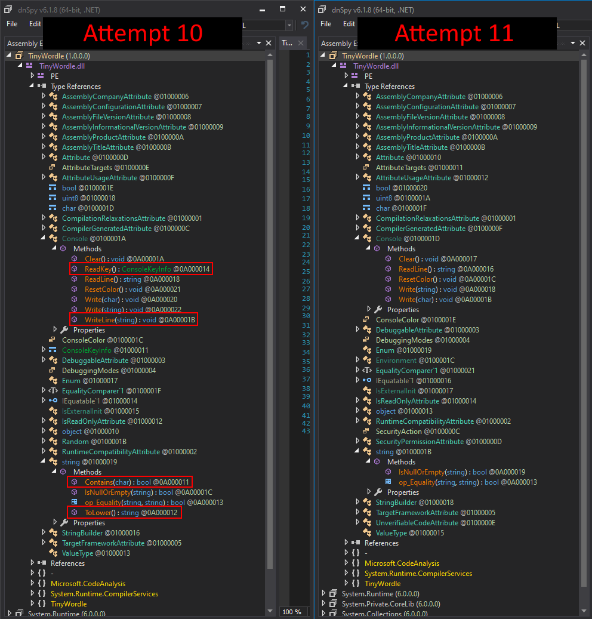Click TinyWordle namespace braces icon in left window
592x619 pixels.
tap(42, 603)
